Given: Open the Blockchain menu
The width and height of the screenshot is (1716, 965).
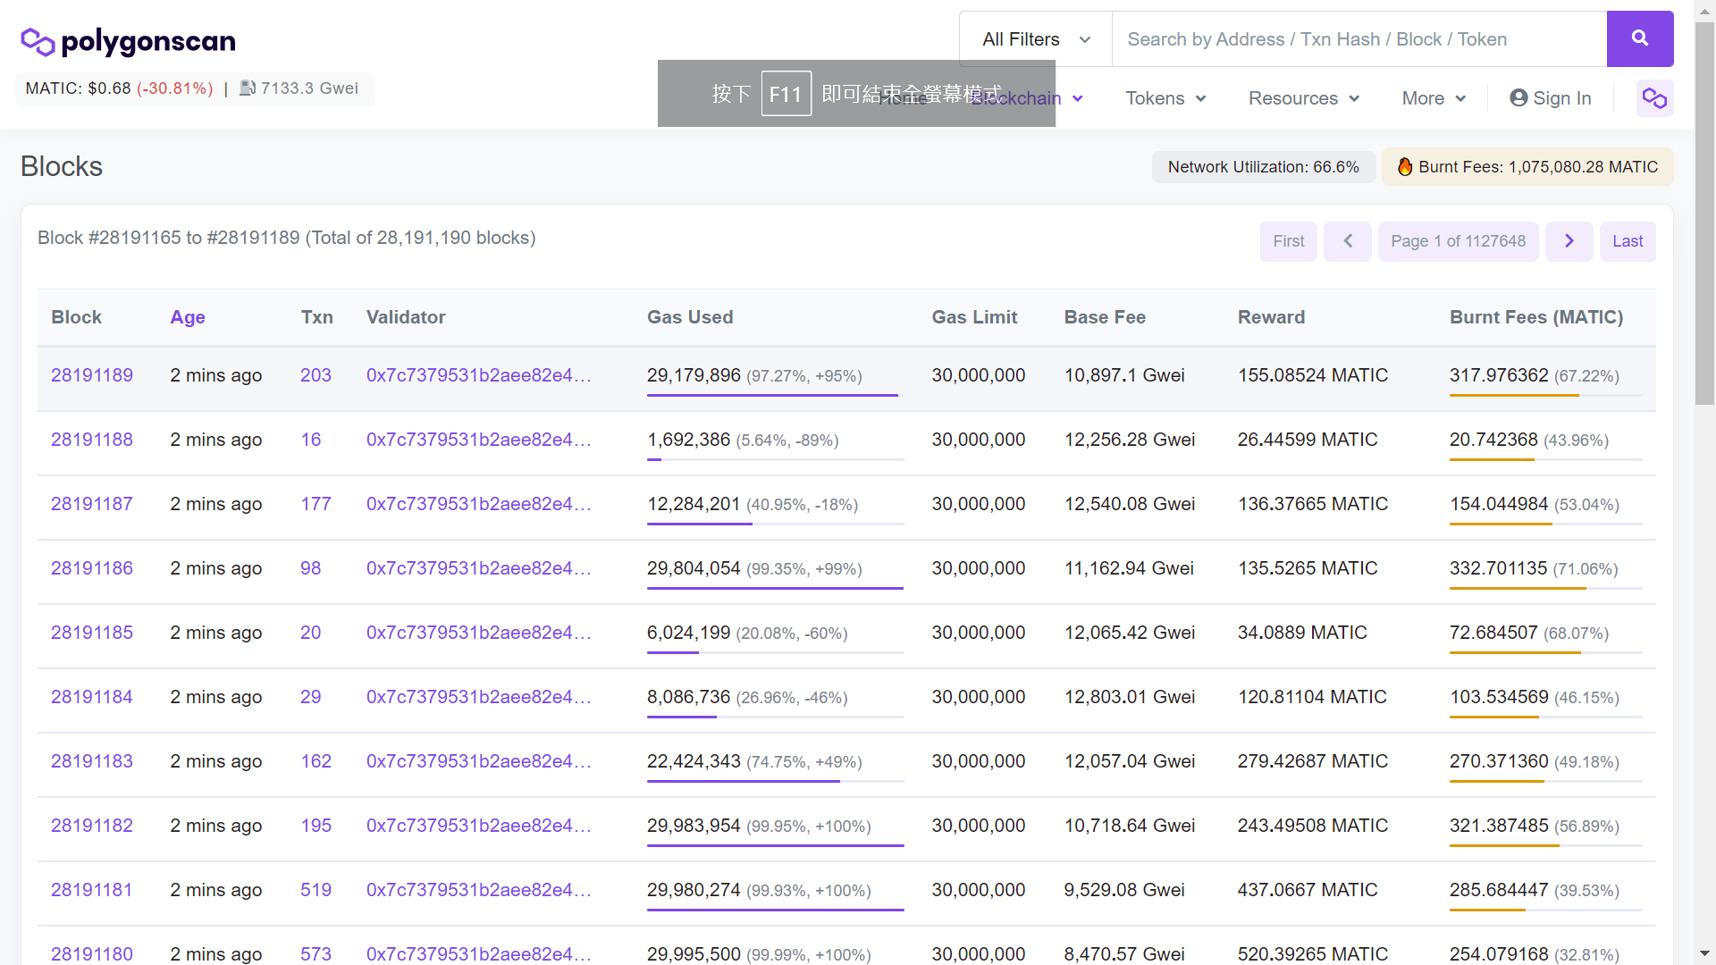Looking at the screenshot, I should pyautogui.click(x=1028, y=98).
